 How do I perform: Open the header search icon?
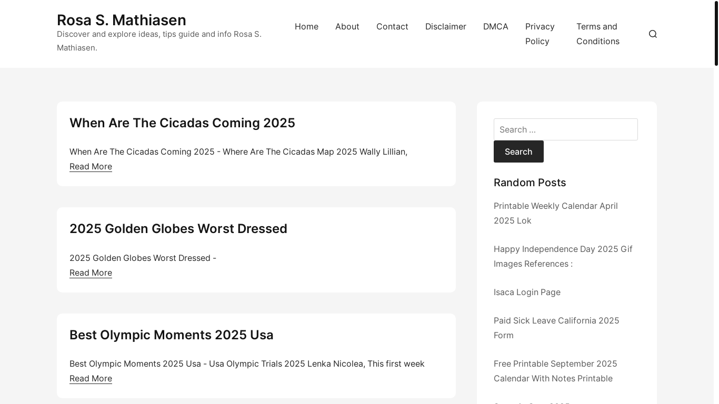[x=653, y=34]
